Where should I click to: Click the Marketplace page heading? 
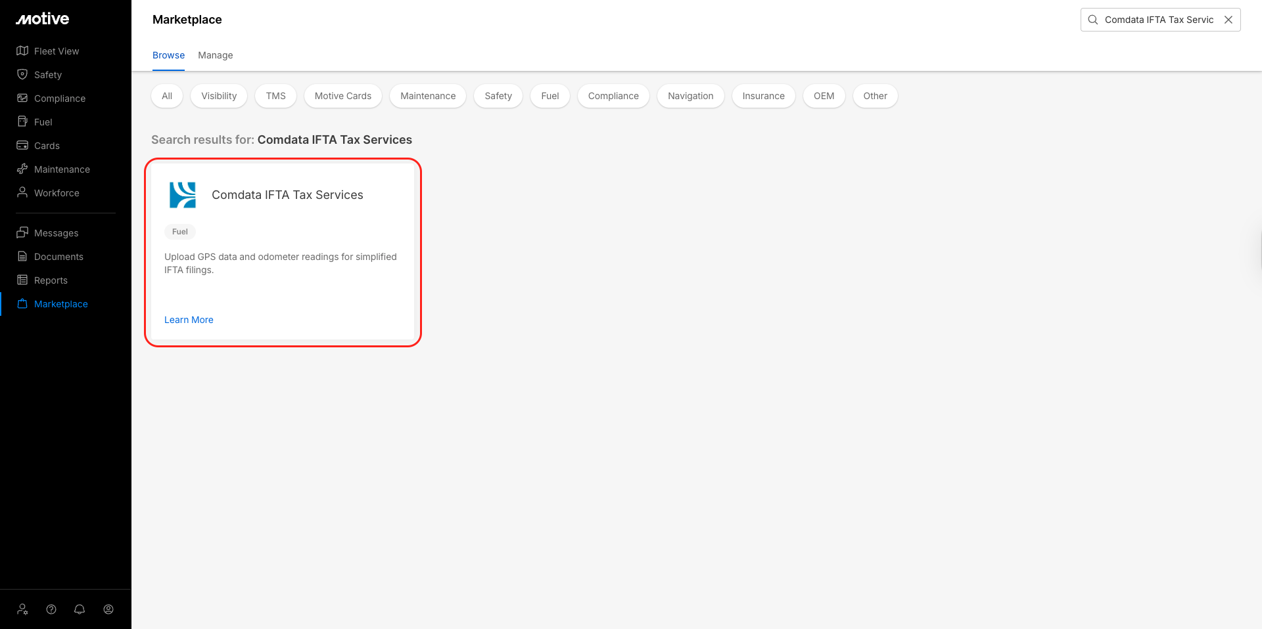(187, 20)
